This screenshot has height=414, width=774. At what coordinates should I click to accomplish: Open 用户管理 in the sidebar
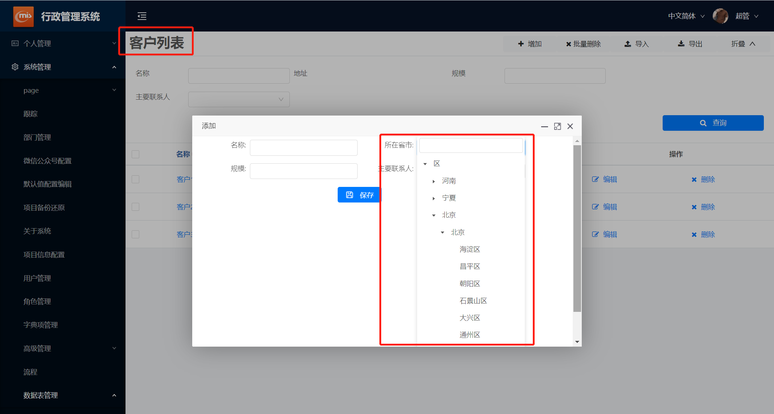[x=37, y=278]
